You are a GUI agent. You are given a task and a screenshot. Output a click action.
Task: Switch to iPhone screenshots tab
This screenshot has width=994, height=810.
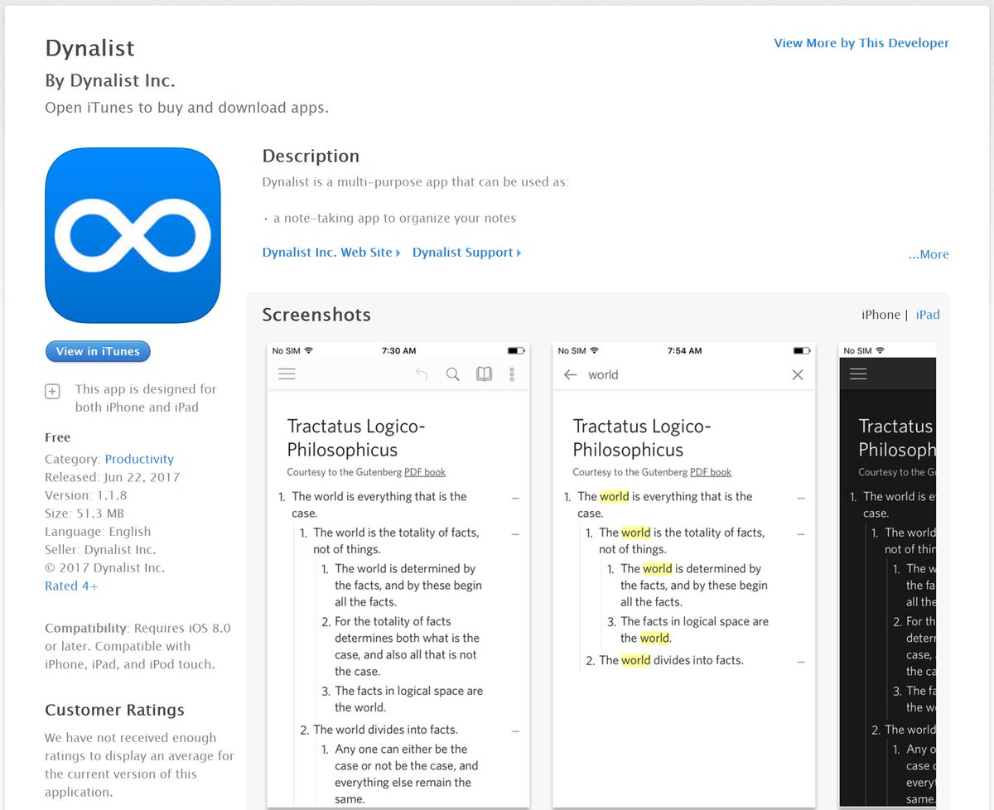(x=881, y=315)
